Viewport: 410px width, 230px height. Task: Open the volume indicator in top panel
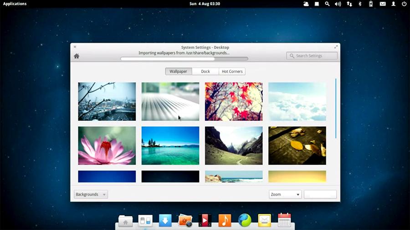coord(338,4)
